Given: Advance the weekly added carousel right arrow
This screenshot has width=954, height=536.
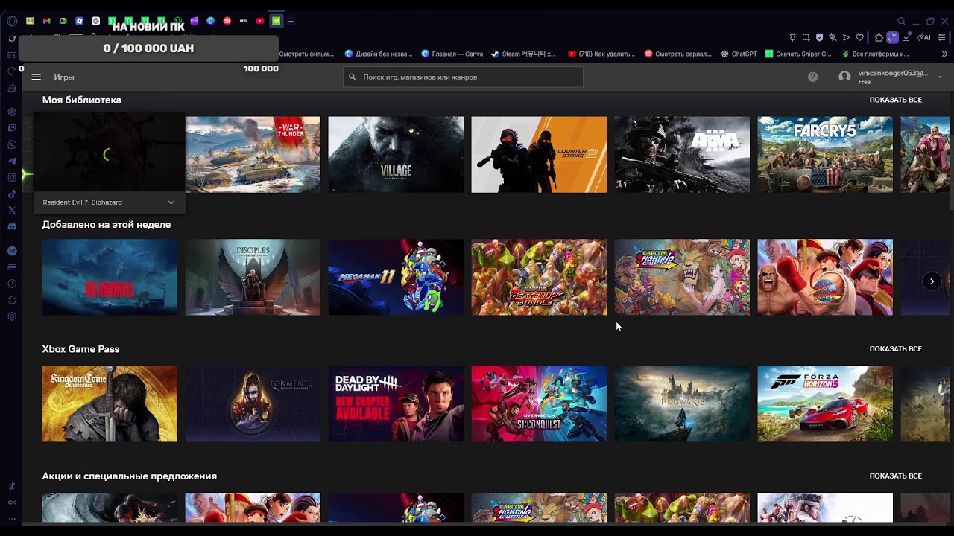Looking at the screenshot, I should [932, 281].
